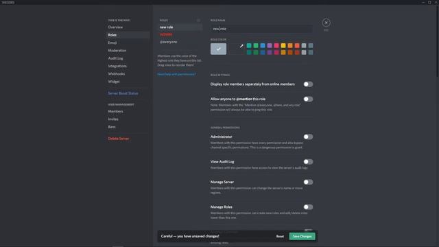The height and width of the screenshot is (247, 439).
Task: Pick the red-orange swatch in top row
Action: click(x=297, y=46)
